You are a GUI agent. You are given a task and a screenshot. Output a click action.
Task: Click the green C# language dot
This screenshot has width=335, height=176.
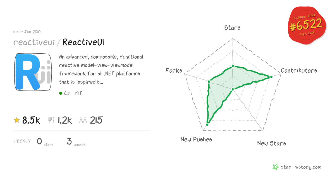(x=61, y=93)
